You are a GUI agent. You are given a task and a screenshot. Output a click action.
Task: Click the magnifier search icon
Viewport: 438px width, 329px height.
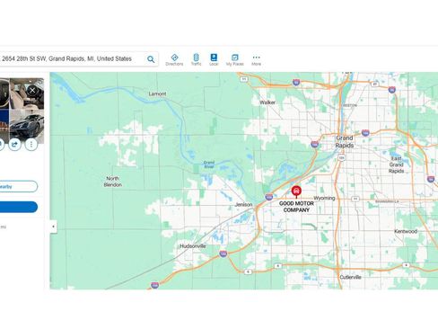(151, 59)
